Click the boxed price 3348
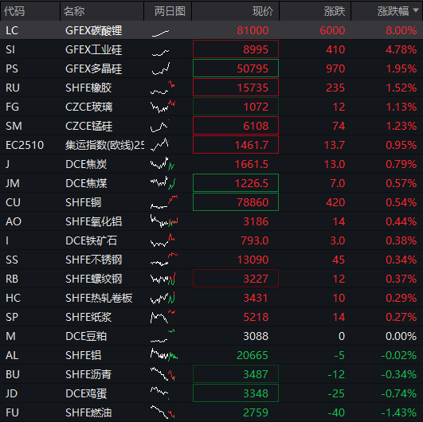 (236, 393)
